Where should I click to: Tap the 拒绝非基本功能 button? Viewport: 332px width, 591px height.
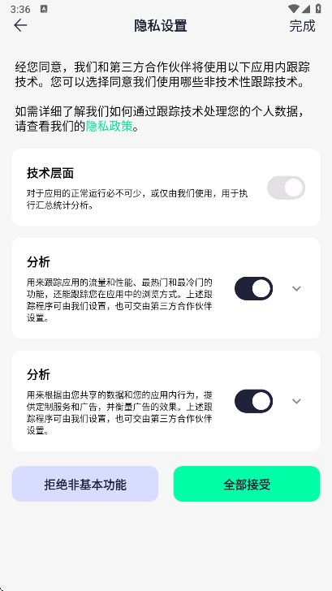point(85,484)
